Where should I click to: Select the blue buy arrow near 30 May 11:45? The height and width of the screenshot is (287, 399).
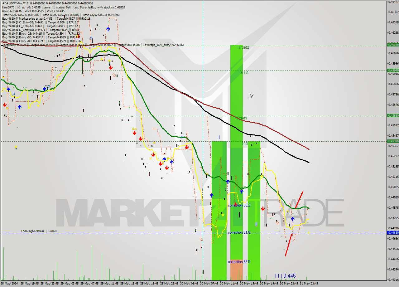(228, 182)
